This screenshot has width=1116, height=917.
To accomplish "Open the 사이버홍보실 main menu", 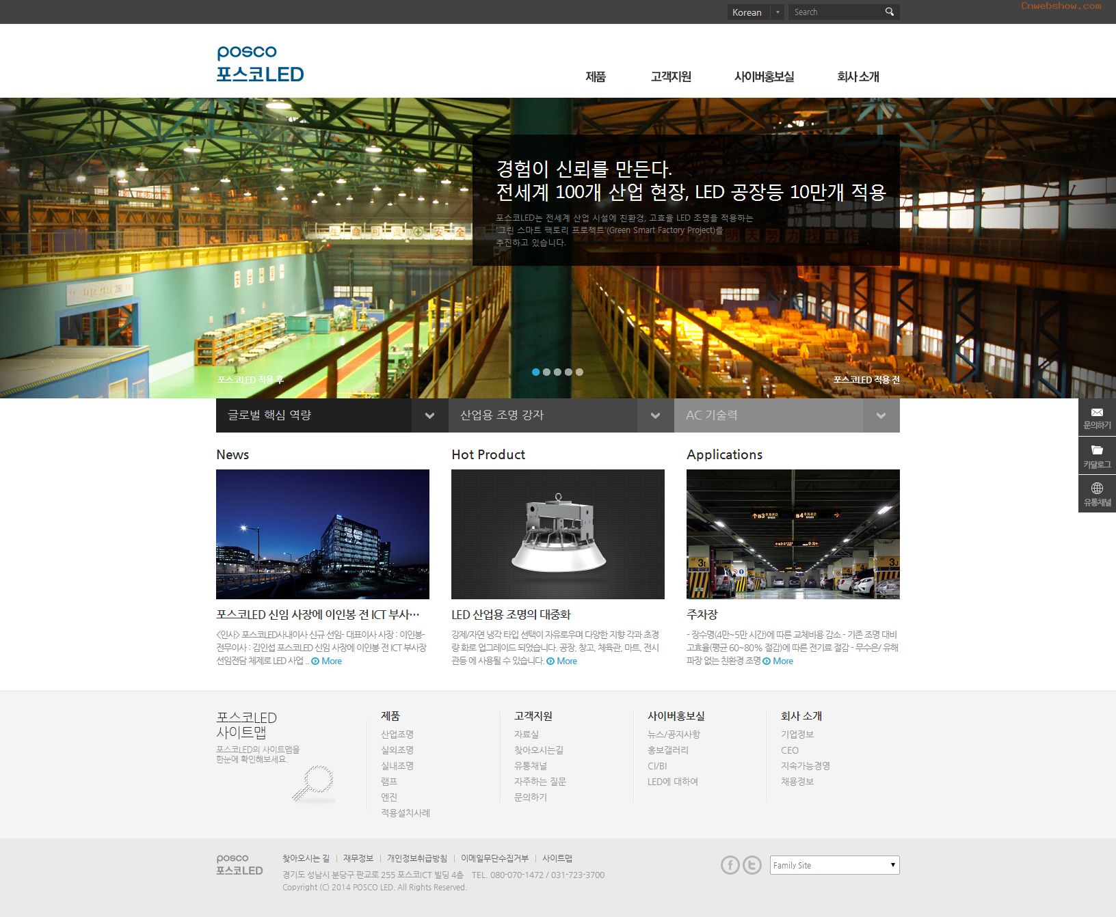I will 764,77.
